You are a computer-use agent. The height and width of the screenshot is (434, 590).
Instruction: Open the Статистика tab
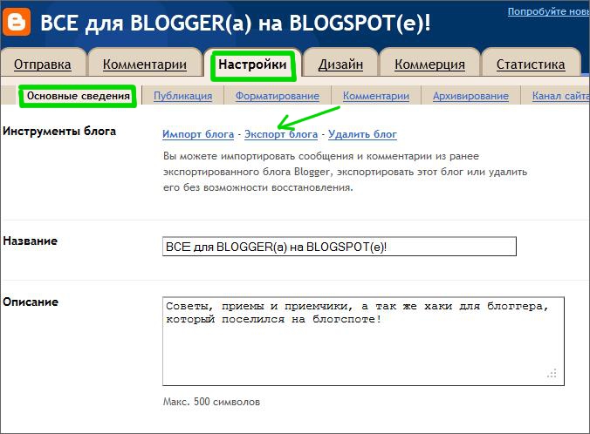(531, 64)
